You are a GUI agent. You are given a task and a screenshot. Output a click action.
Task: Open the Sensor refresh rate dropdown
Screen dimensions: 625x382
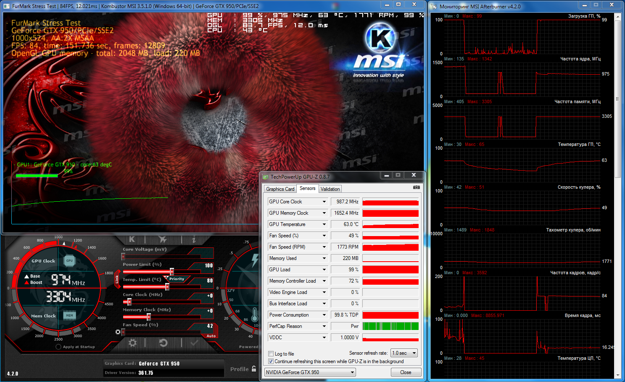pyautogui.click(x=404, y=353)
